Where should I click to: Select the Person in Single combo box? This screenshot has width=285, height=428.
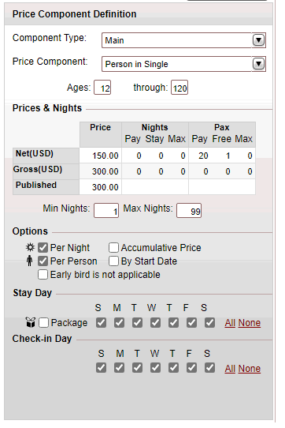(183, 64)
